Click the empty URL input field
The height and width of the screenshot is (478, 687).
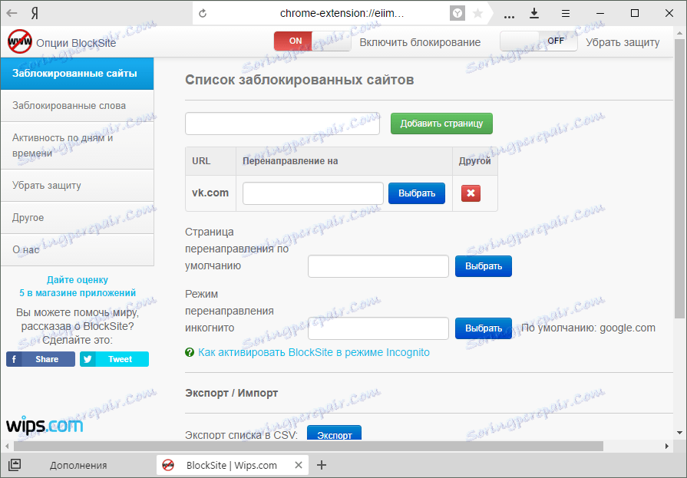pos(282,124)
